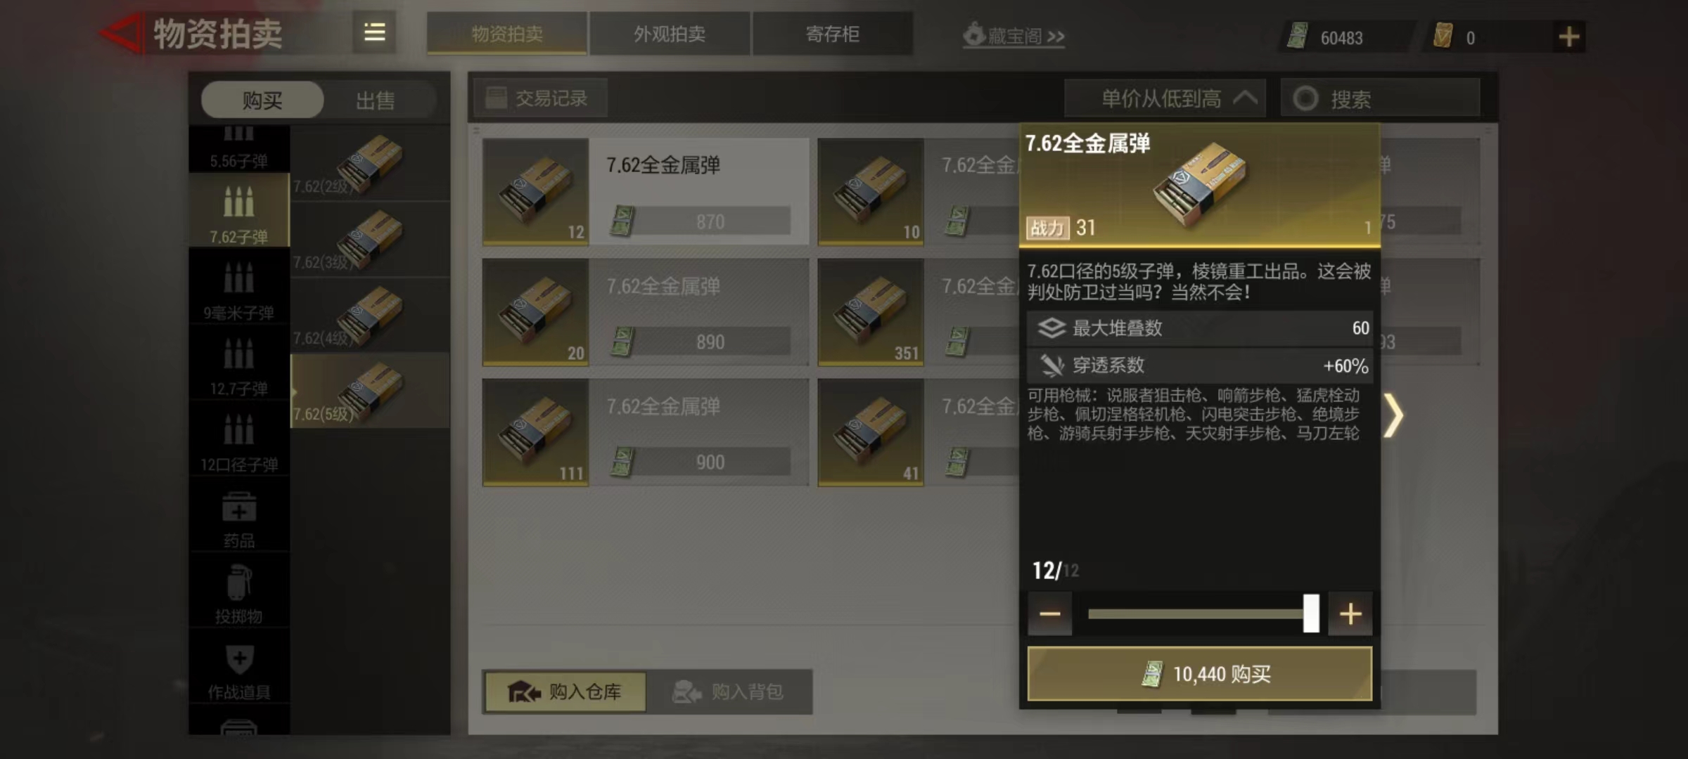The image size is (1688, 759).
Task: Switch to the 外观拍卖 tab
Action: [670, 33]
